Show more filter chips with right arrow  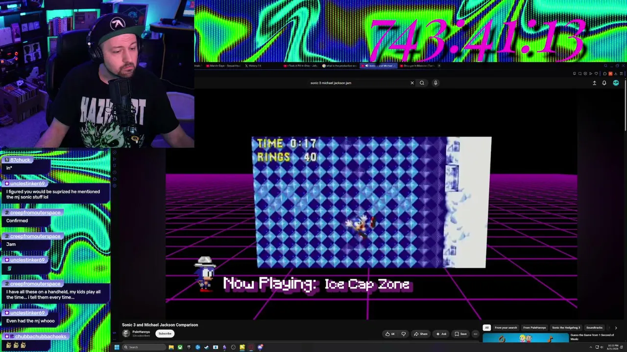pos(616,328)
